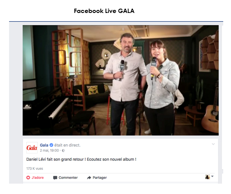The height and width of the screenshot is (194, 231).
Task: Click the public globe privacy icon
Action: 63,150
